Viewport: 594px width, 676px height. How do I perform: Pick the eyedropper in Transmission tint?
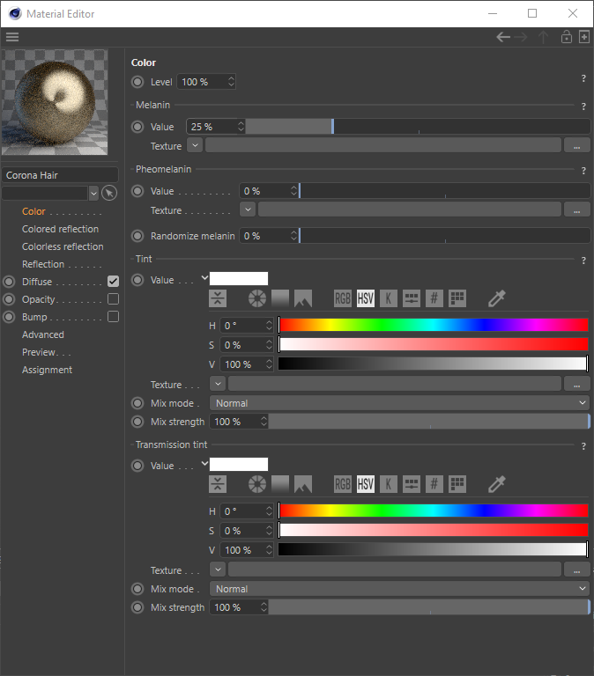pos(496,484)
